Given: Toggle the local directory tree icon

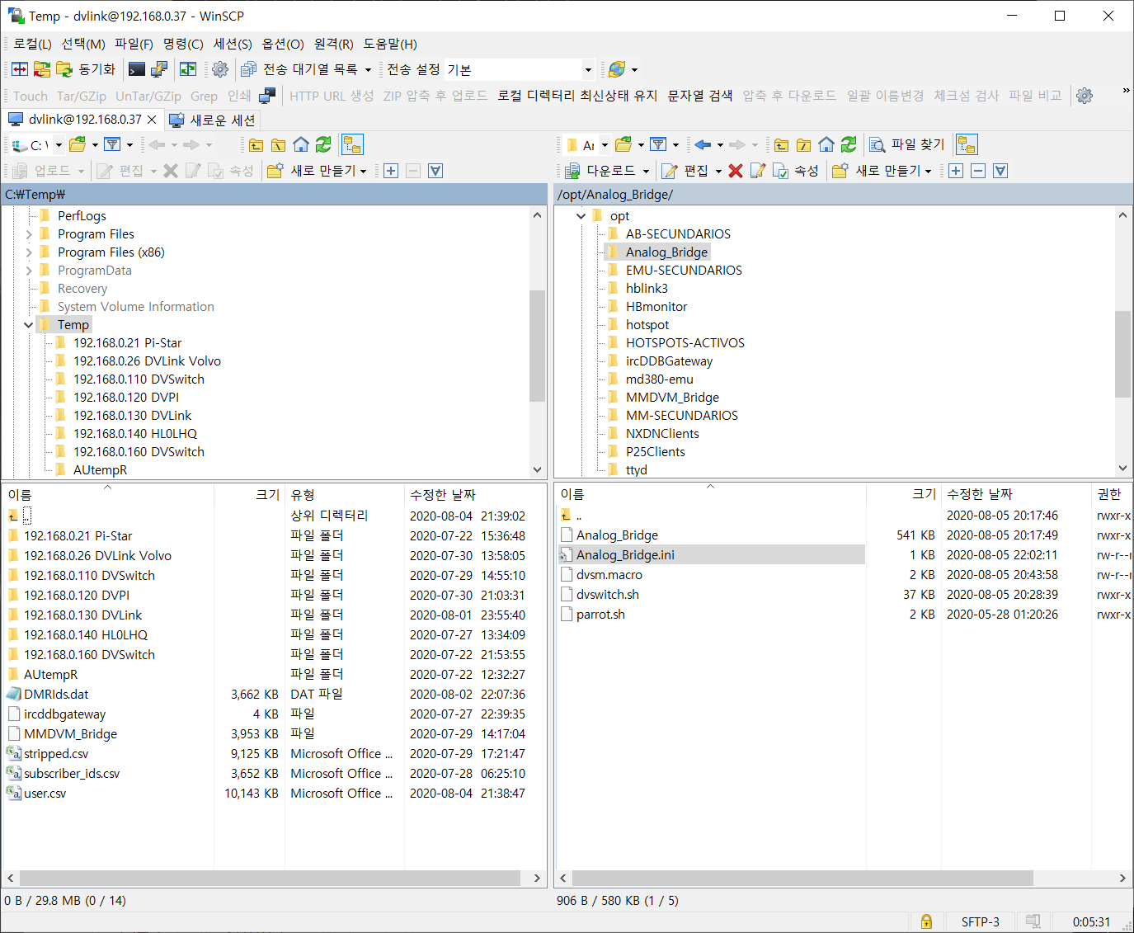Looking at the screenshot, I should [x=352, y=145].
